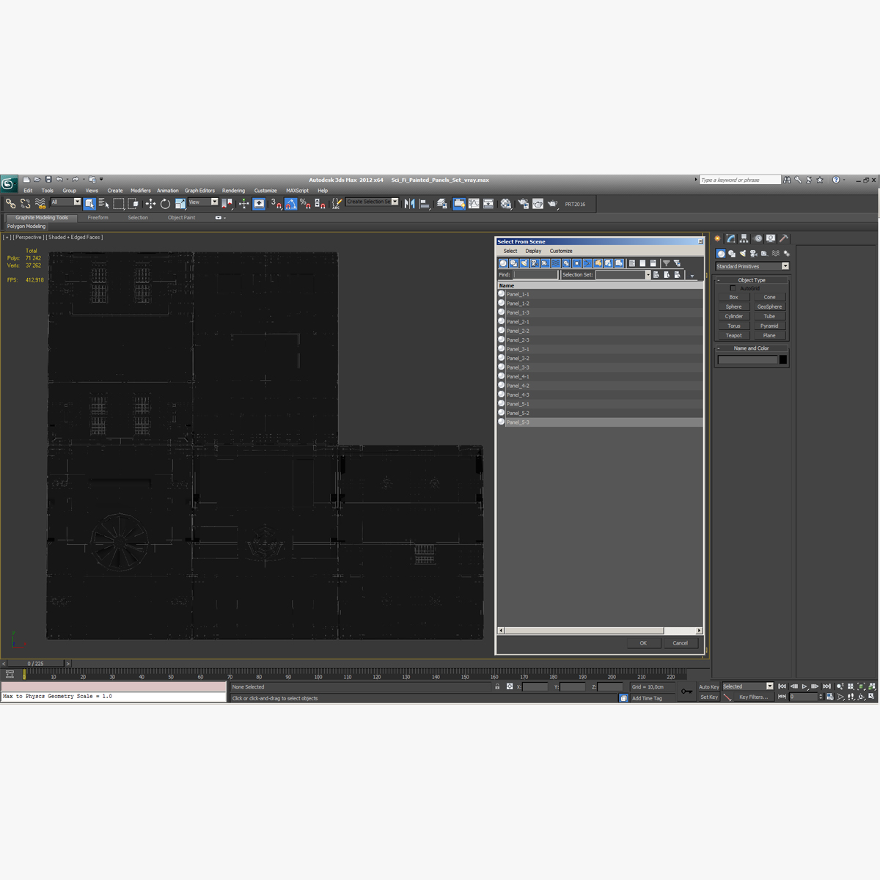The width and height of the screenshot is (880, 880).
Task: Open the View reference coordinate dropdown
Action: [203, 202]
